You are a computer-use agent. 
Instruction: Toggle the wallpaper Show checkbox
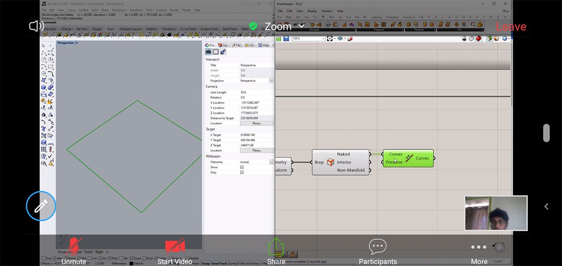(x=242, y=167)
